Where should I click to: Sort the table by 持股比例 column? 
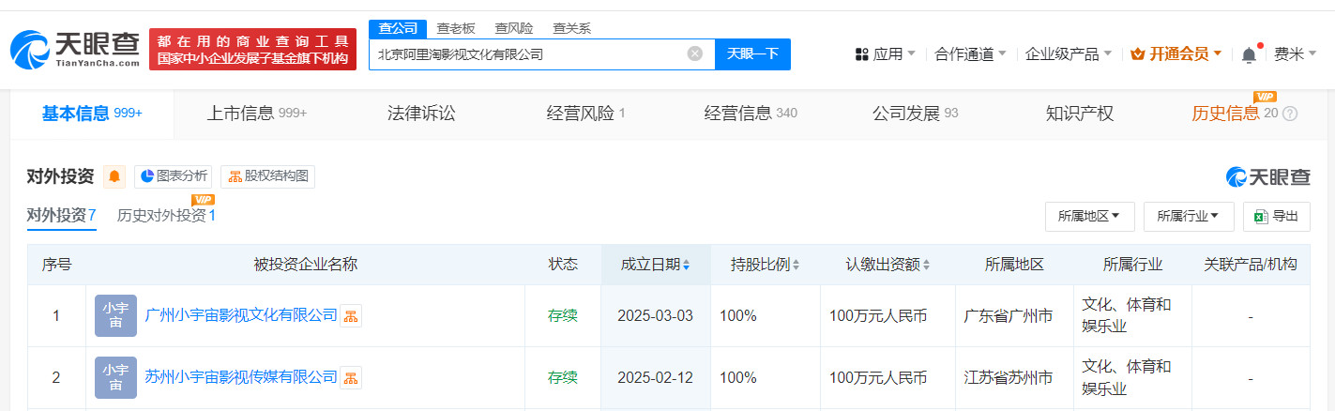tap(765, 265)
